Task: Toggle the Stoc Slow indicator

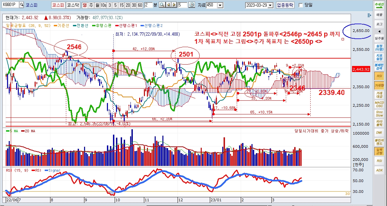Action: [379, 114]
